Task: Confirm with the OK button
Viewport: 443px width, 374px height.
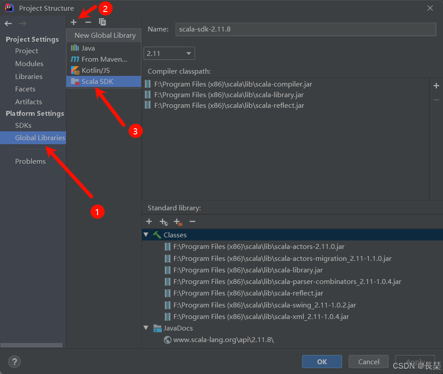Action: [322, 362]
